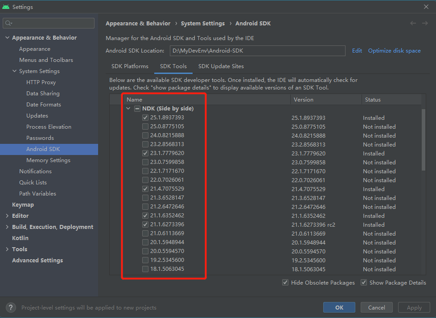This screenshot has width=436, height=318.
Task: Open the SDK Update Sites tab
Action: (x=221, y=66)
